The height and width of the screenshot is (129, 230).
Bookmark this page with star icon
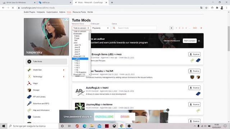[206, 8]
